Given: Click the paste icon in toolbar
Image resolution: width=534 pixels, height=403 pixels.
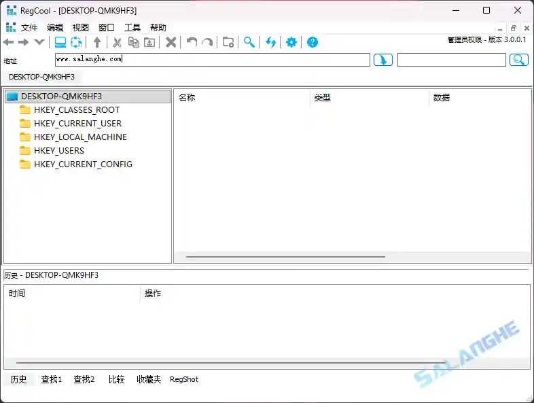Looking at the screenshot, I should coord(149,42).
